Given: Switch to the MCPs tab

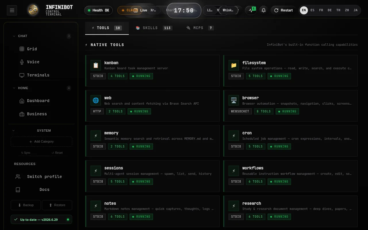Looking at the screenshot, I should click(x=200, y=28).
